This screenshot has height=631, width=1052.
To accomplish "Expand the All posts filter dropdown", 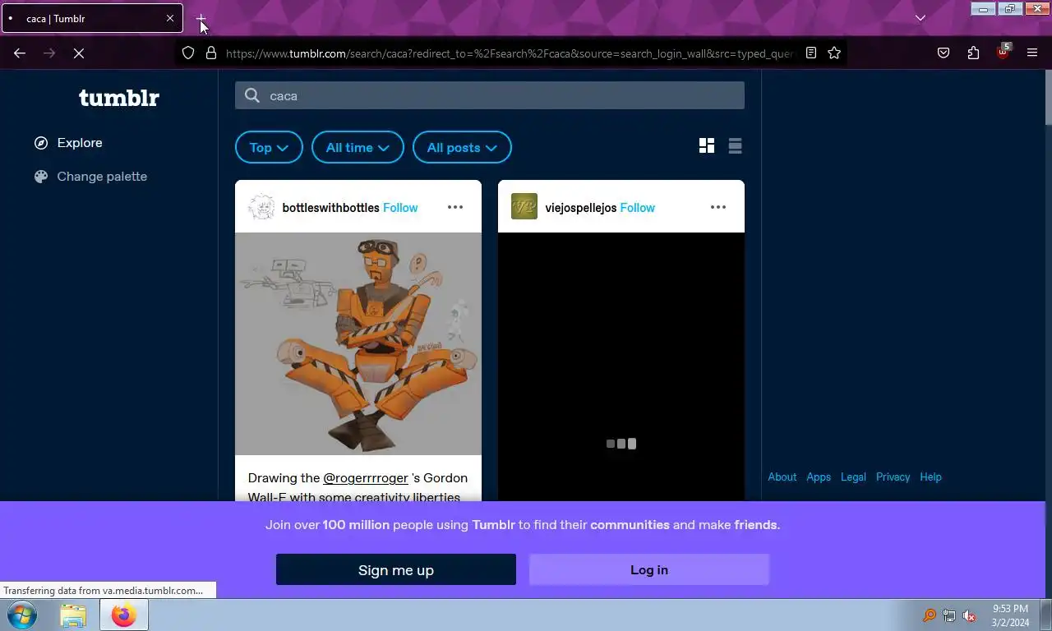I will 462,147.
